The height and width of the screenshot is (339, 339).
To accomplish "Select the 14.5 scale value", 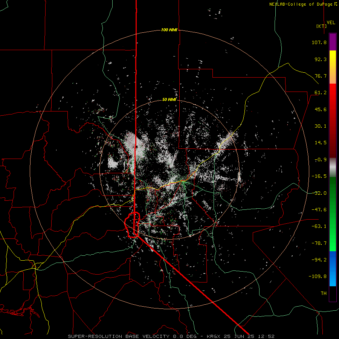I will [x=321, y=143].
